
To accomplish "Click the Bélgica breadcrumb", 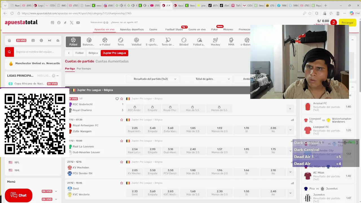I will click(93, 53).
